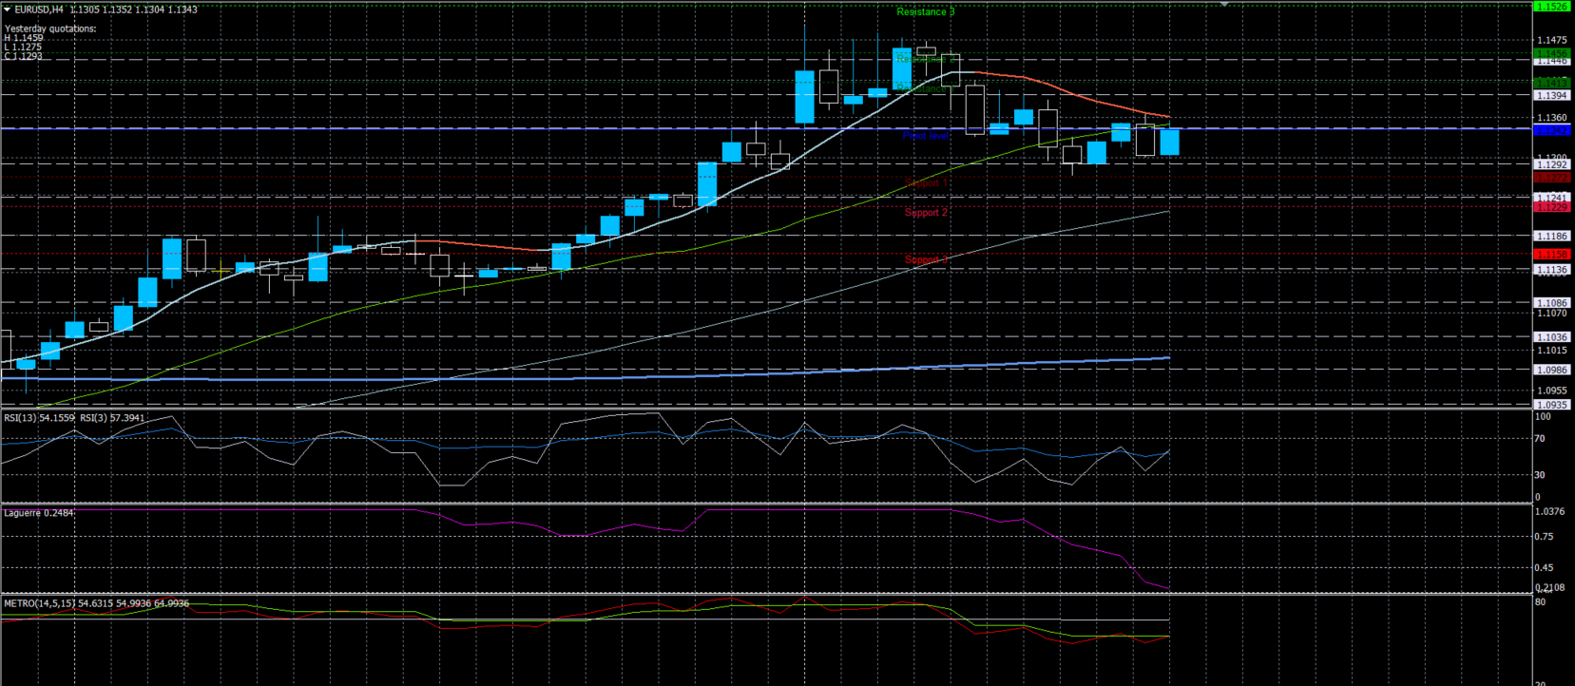This screenshot has width=1575, height=686.
Task: Select the 'Support 1' level label
Action: pyautogui.click(x=926, y=182)
